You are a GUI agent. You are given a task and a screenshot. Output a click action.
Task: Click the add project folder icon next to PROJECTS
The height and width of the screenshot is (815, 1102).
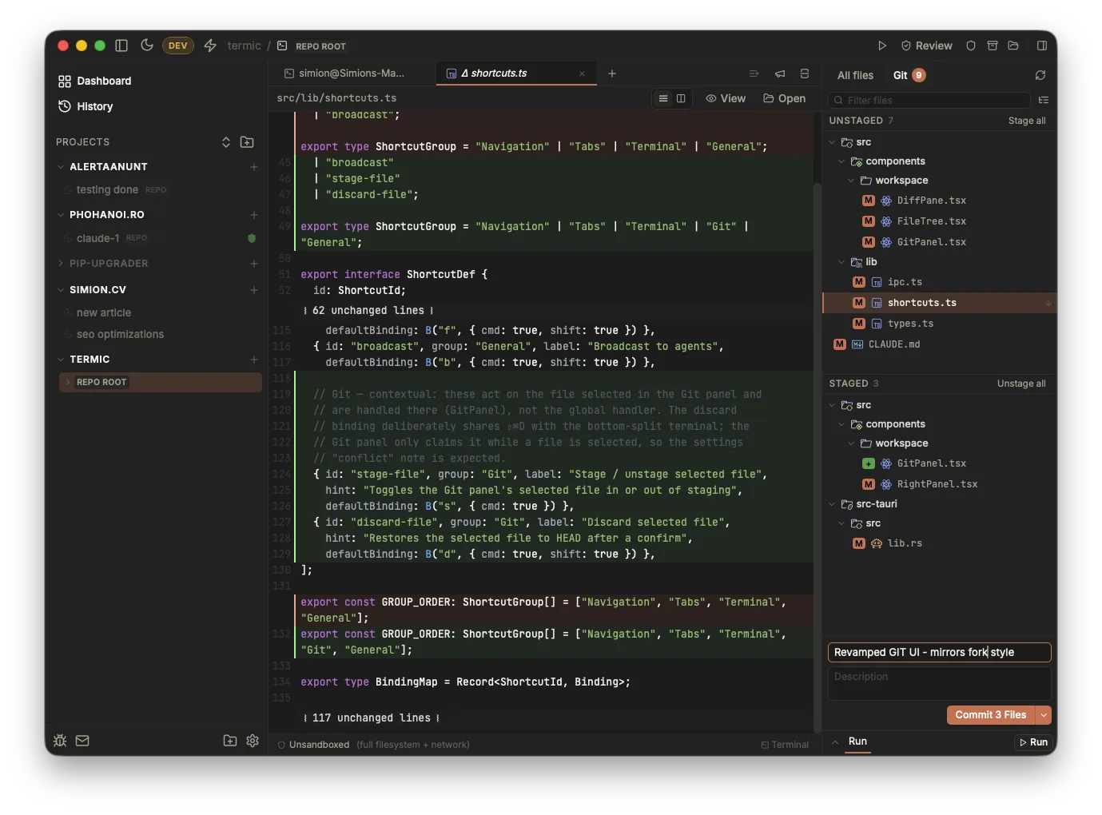(247, 141)
